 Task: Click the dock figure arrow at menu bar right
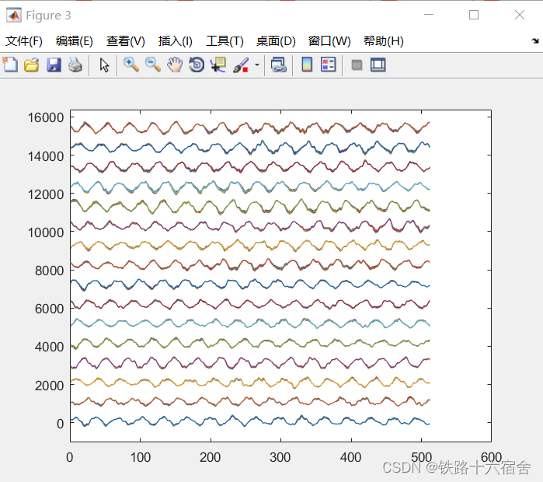[535, 41]
